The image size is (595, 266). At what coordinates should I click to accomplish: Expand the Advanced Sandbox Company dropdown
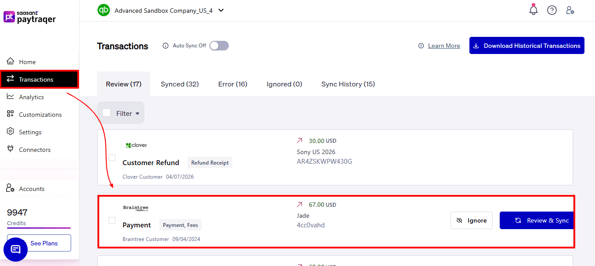click(x=221, y=11)
